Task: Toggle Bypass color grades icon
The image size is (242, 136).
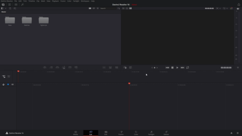Action: point(231,8)
